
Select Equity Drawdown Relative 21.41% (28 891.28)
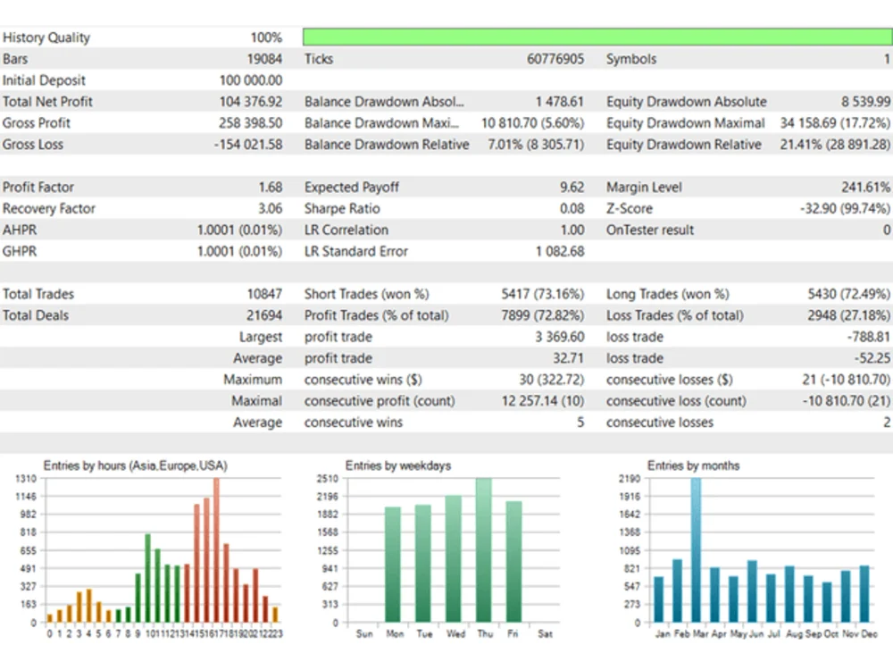pos(835,144)
